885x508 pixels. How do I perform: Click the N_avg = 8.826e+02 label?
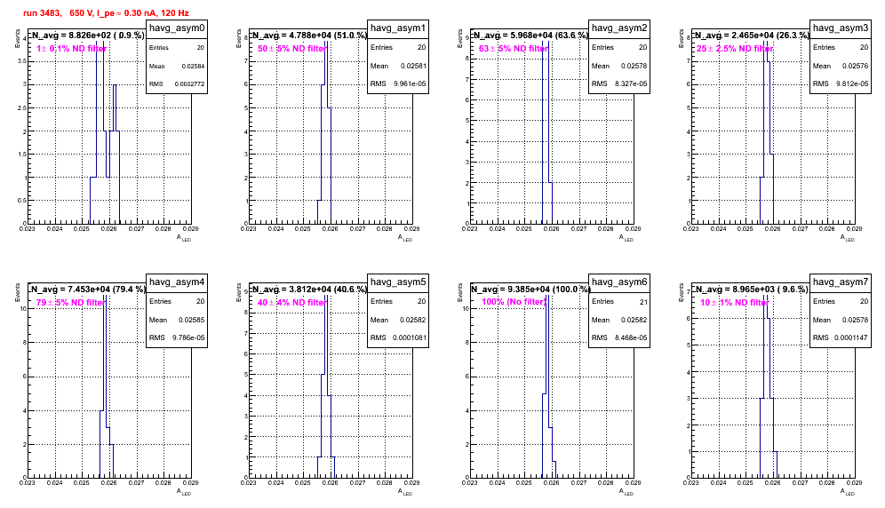pyautogui.click(x=87, y=36)
